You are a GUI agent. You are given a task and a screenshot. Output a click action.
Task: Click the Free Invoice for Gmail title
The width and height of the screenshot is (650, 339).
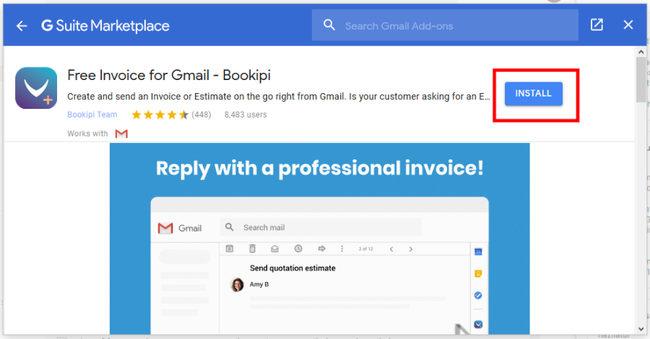pyautogui.click(x=169, y=75)
